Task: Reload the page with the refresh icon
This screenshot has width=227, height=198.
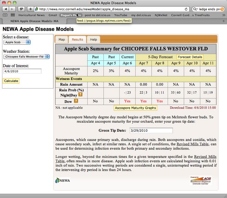Action: click(x=186, y=9)
